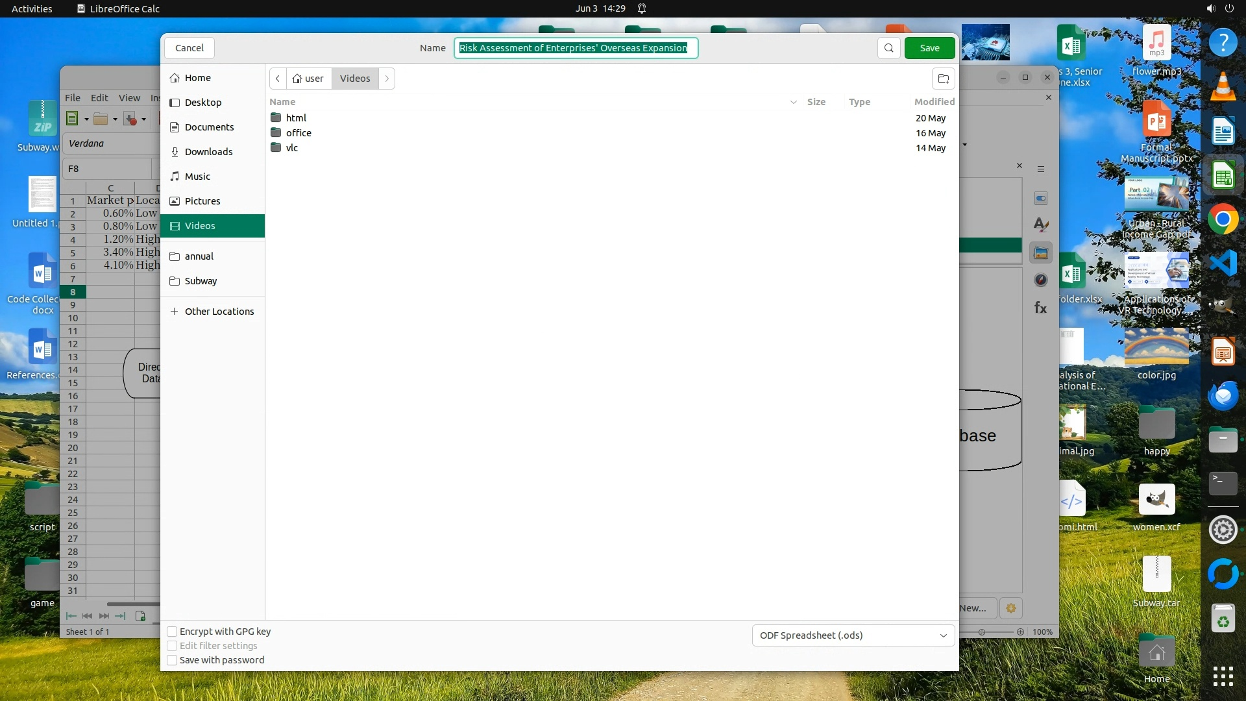Click the create new folder icon
This screenshot has width=1246, height=701.
943,79
